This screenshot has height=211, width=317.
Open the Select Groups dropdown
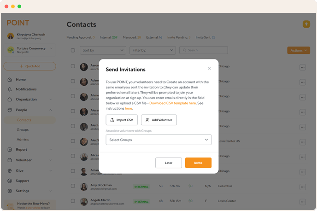click(x=158, y=140)
